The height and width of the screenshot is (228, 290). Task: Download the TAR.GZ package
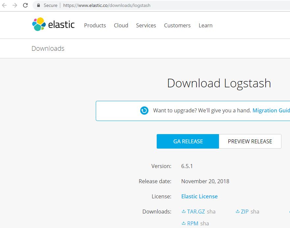pos(196,212)
